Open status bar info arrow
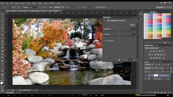 (x=36, y=90)
